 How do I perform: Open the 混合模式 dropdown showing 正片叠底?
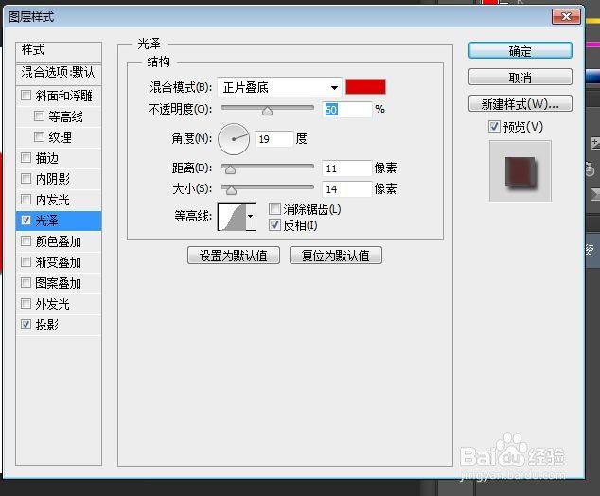pos(279,88)
